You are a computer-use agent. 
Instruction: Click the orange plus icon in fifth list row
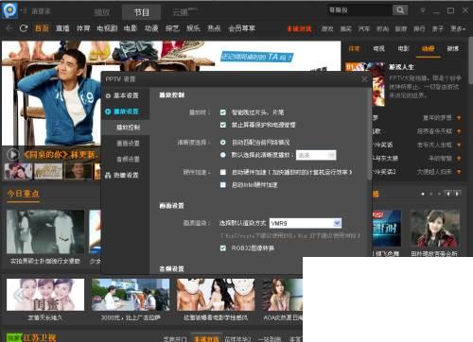459,172
